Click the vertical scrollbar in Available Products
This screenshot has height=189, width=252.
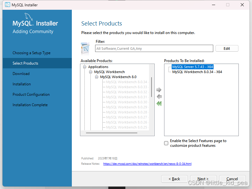pos(152,87)
